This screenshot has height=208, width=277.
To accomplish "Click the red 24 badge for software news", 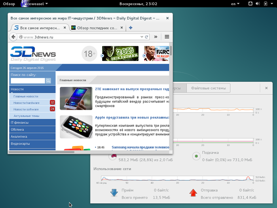I will (53, 109).
